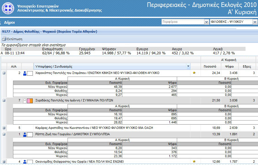Click the Εκτύπωση print link

pos(14,39)
